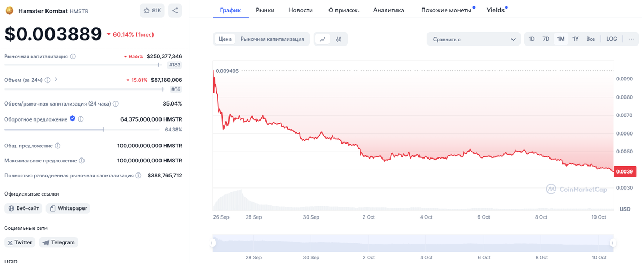
Task: Set chart range to Все
Action: point(591,39)
